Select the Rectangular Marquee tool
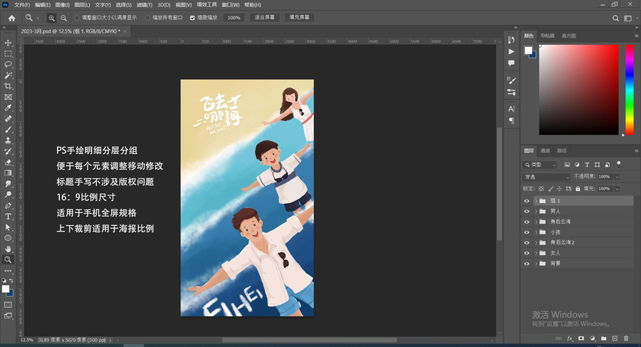The width and height of the screenshot is (641, 347). 8,53
